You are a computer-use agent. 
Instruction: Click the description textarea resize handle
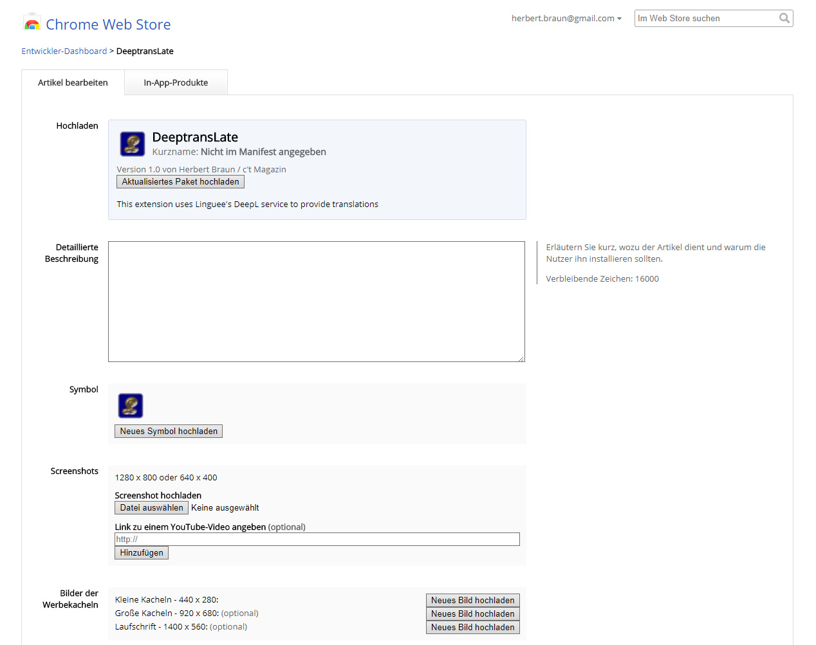pos(521,358)
